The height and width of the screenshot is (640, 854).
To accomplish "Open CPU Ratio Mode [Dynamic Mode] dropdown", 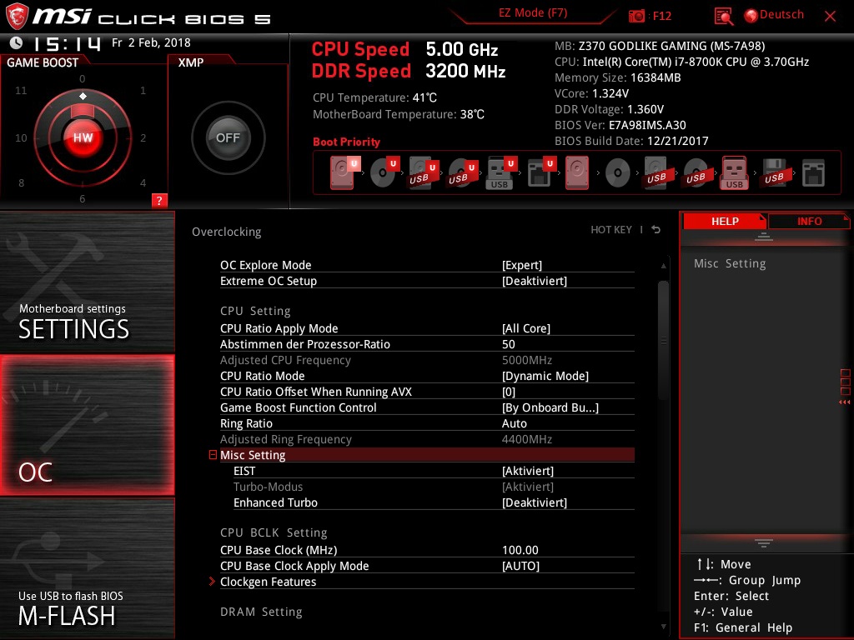I will click(x=545, y=376).
